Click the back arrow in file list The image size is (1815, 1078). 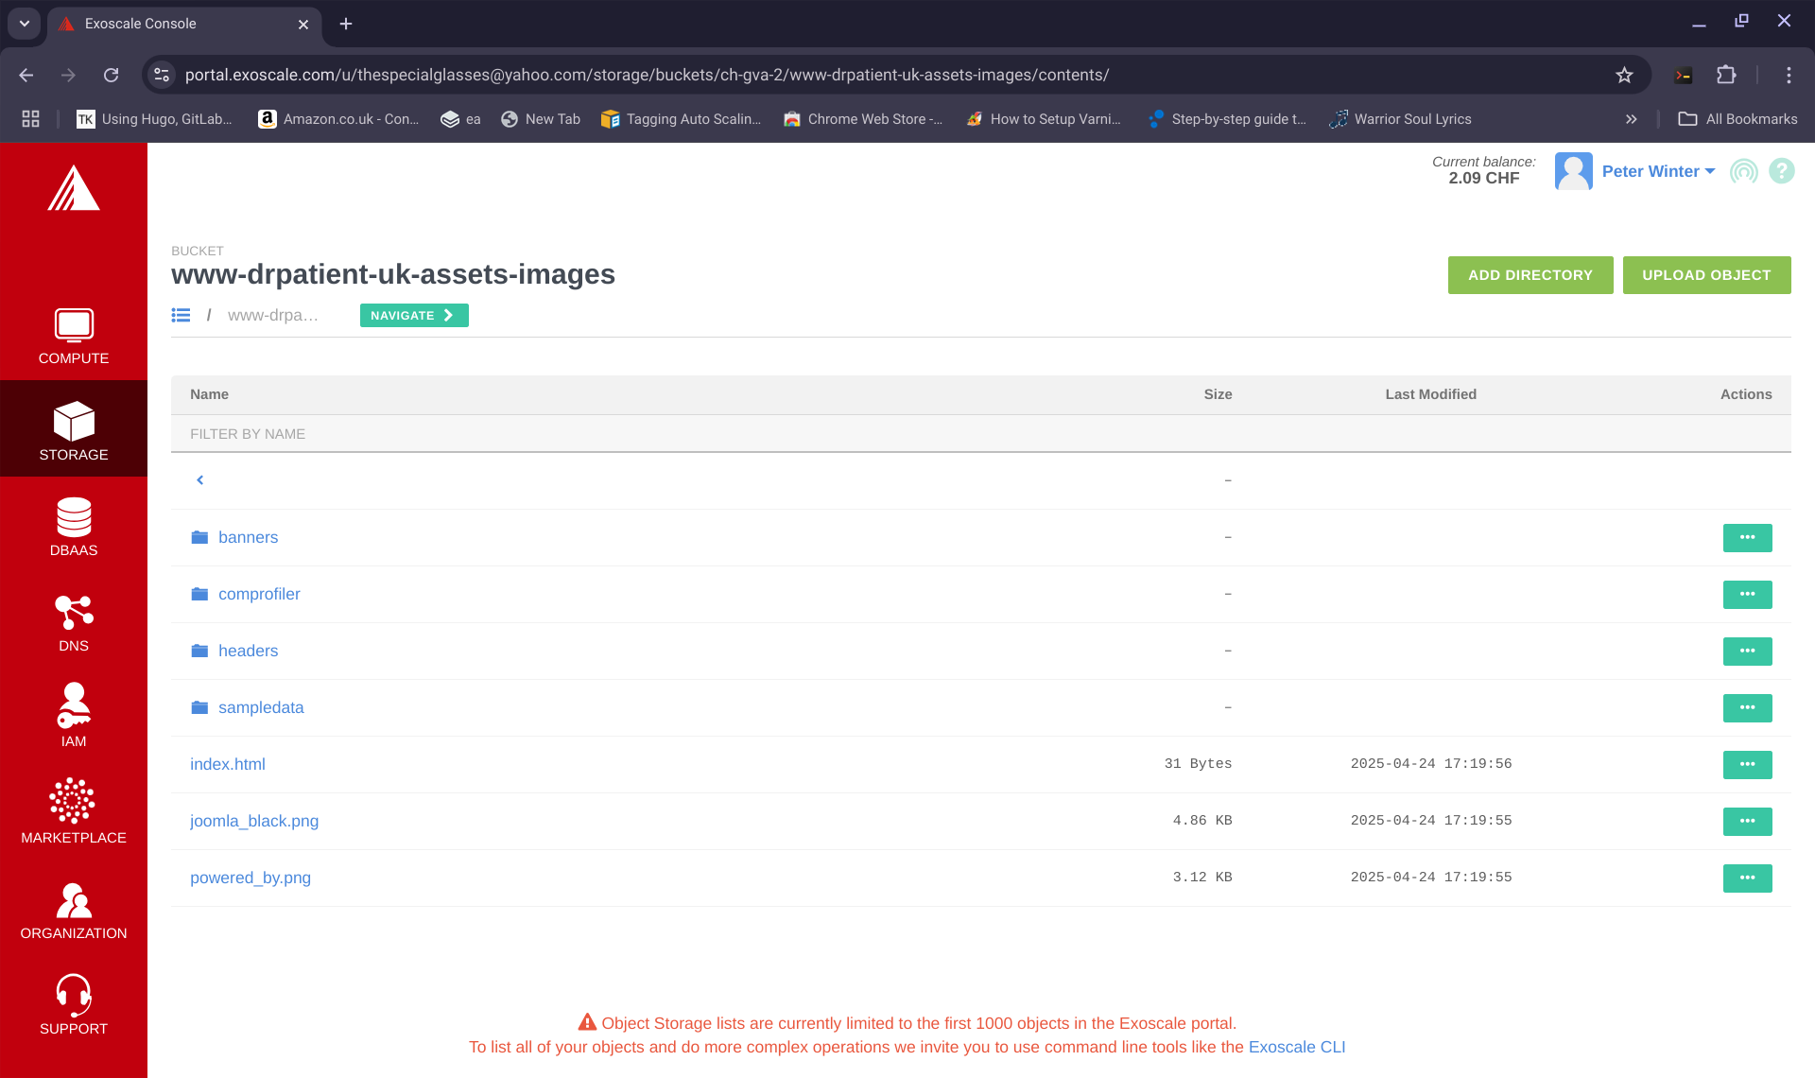coord(200,480)
